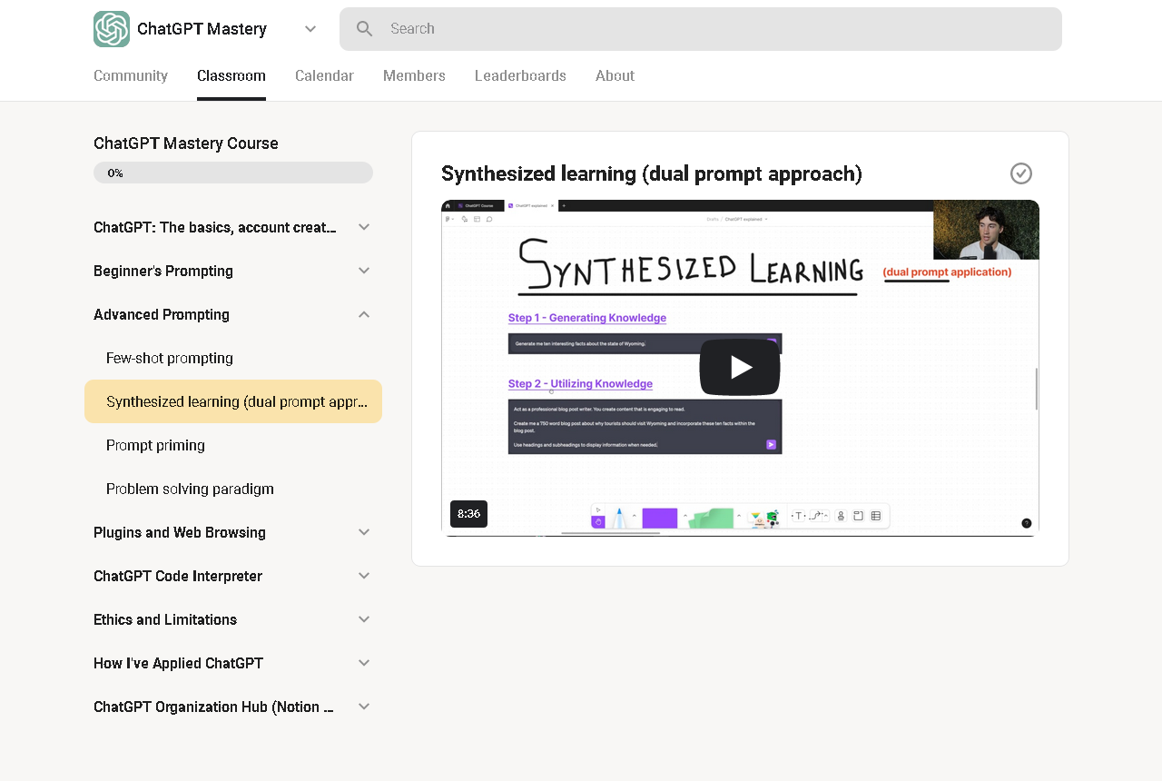Switch to the Classroom tab

[231, 75]
